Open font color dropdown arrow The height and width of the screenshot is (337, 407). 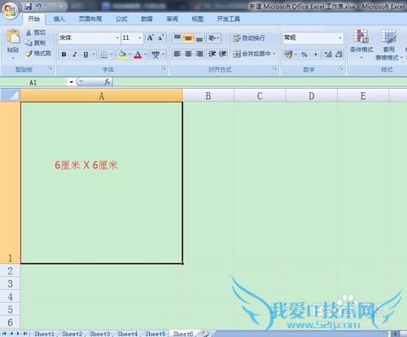(145, 55)
